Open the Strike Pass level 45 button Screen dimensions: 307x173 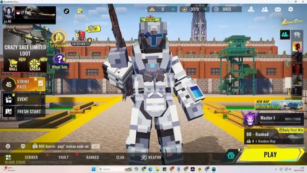click(x=24, y=84)
